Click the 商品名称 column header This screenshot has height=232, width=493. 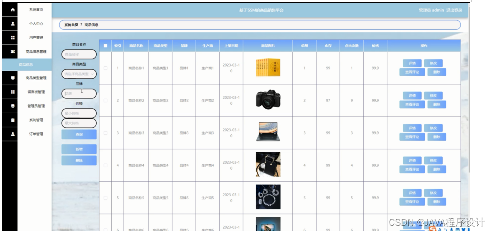click(x=136, y=46)
